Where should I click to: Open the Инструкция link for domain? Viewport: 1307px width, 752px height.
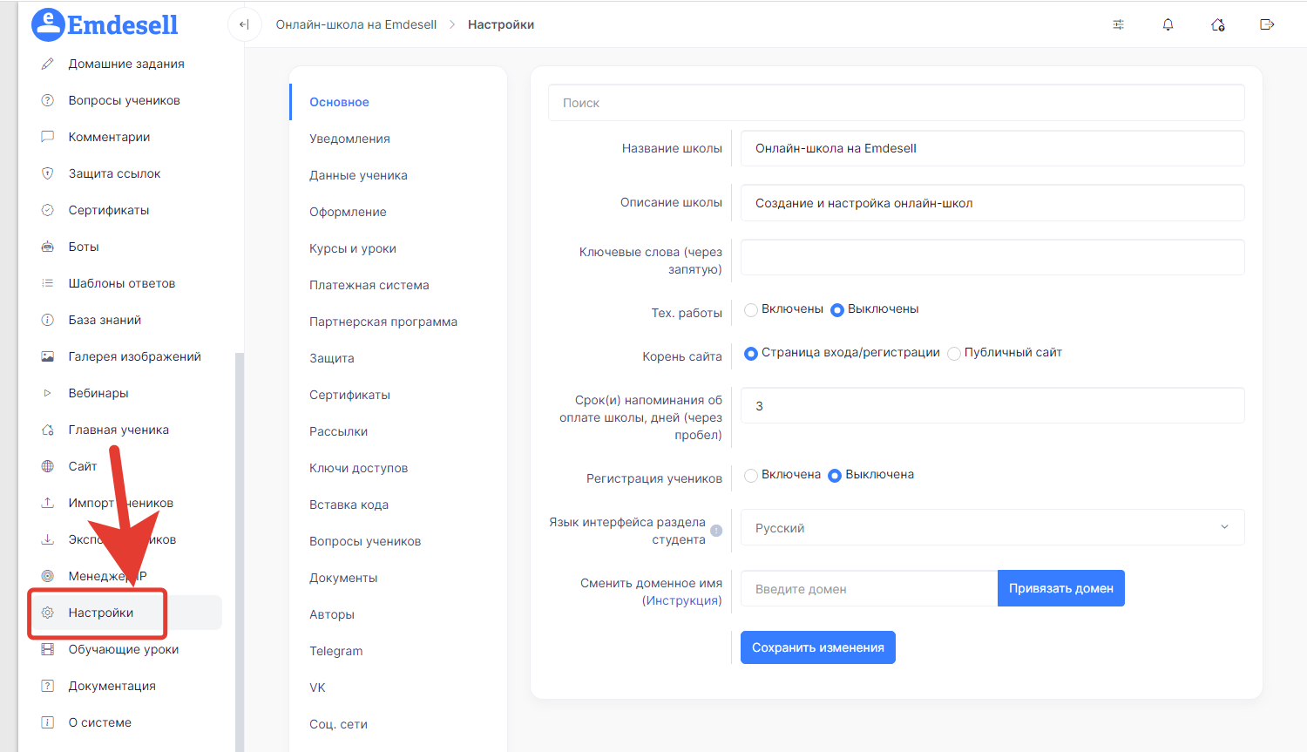tap(682, 600)
